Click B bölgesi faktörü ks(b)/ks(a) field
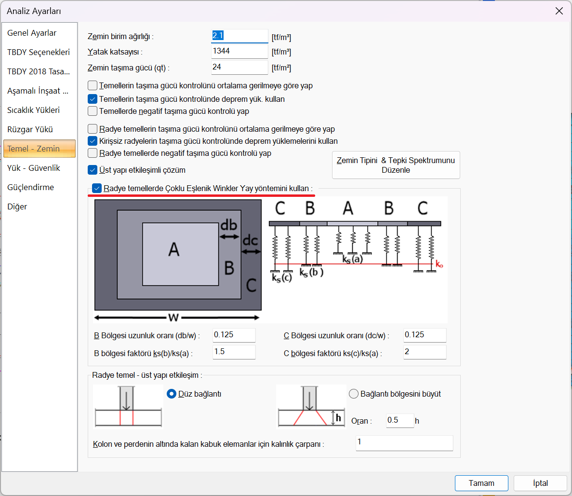Screen dimensions: 572x496 [234, 352]
